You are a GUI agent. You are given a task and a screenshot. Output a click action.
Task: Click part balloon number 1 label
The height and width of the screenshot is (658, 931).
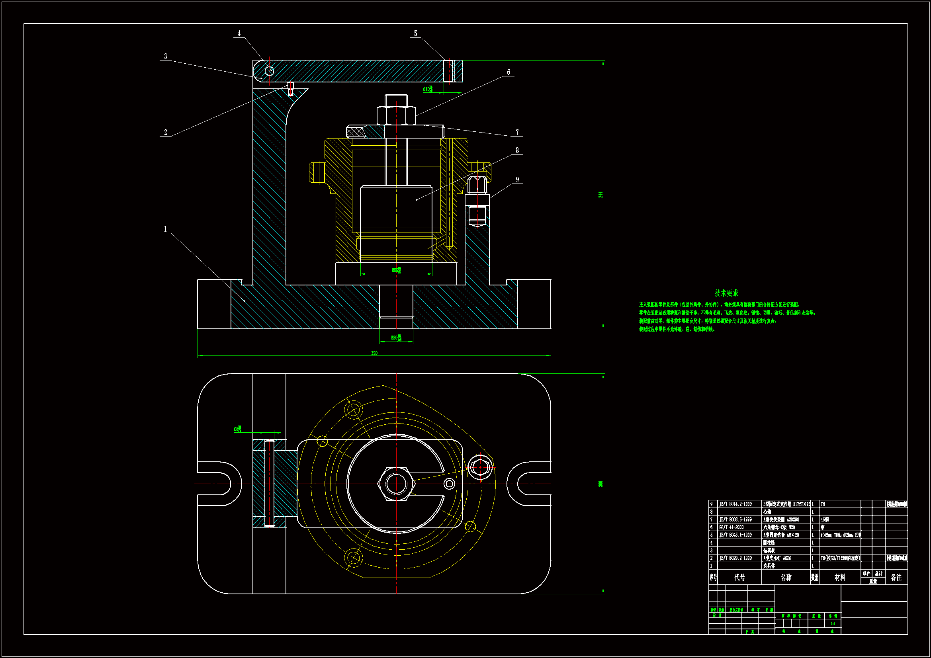point(165,229)
